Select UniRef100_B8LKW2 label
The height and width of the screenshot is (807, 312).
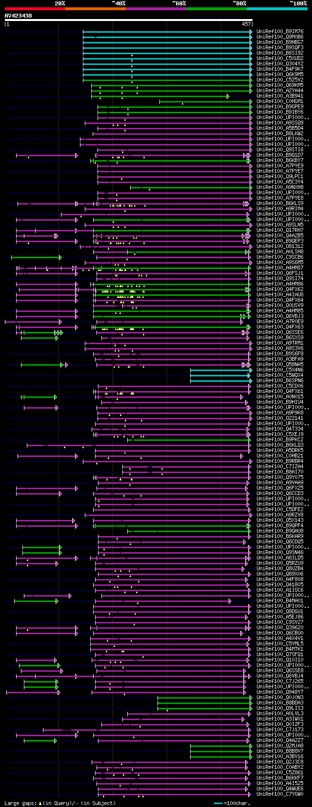(x=280, y=134)
